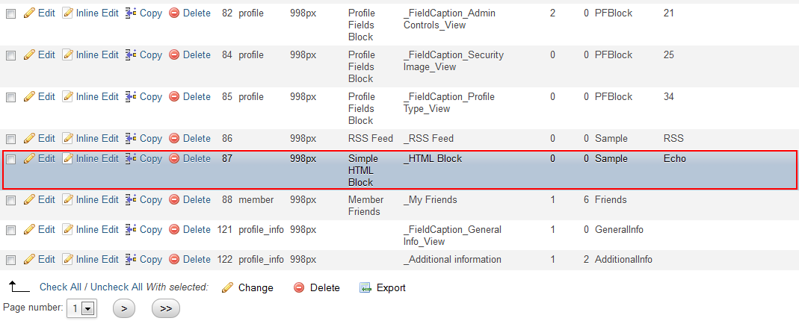Click the pencil Change icon beside With selected
Viewport: 799px width, 324px height.
[228, 288]
